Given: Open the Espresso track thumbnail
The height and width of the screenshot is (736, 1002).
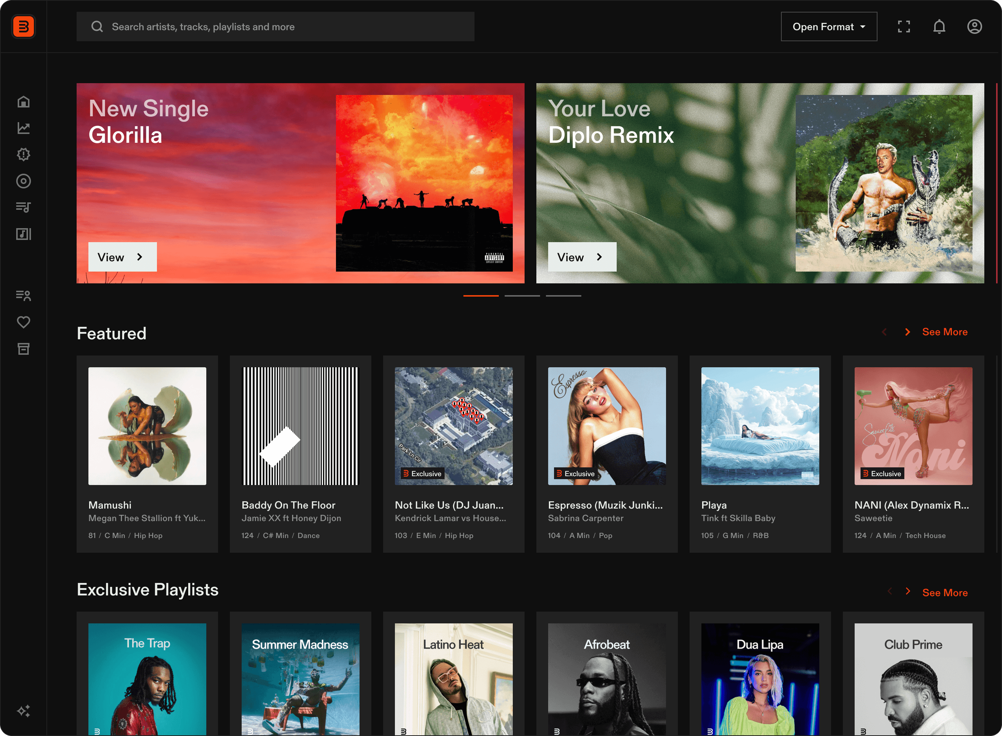Looking at the screenshot, I should pos(606,426).
